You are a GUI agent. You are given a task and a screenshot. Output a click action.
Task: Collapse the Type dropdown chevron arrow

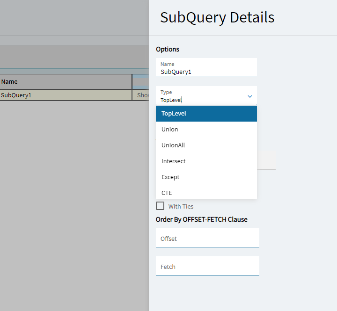pos(249,96)
